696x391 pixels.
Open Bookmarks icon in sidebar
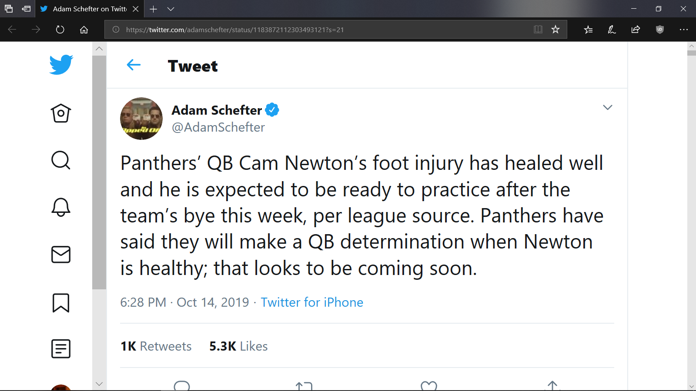pyautogui.click(x=61, y=303)
